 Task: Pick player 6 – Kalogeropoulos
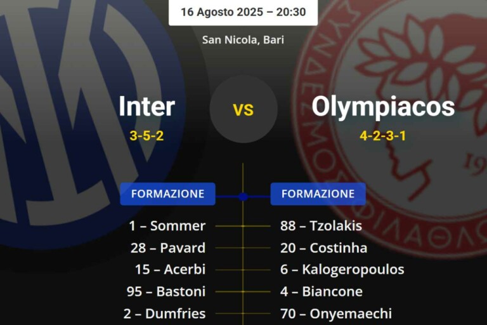342,270
